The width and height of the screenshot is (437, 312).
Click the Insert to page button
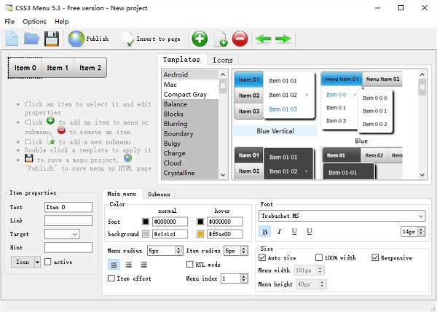pyautogui.click(x=151, y=39)
